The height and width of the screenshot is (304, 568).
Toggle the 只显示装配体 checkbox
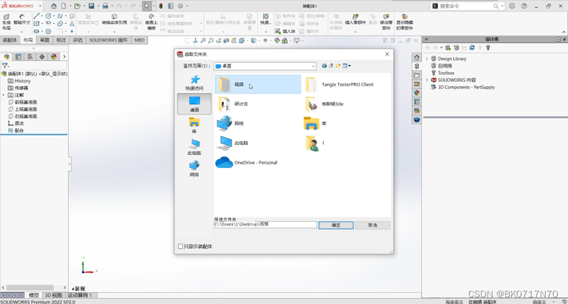pos(181,246)
